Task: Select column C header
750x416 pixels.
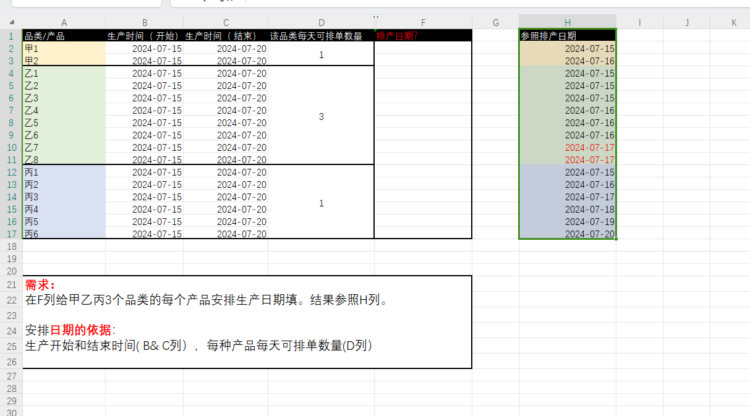Action: (x=226, y=22)
